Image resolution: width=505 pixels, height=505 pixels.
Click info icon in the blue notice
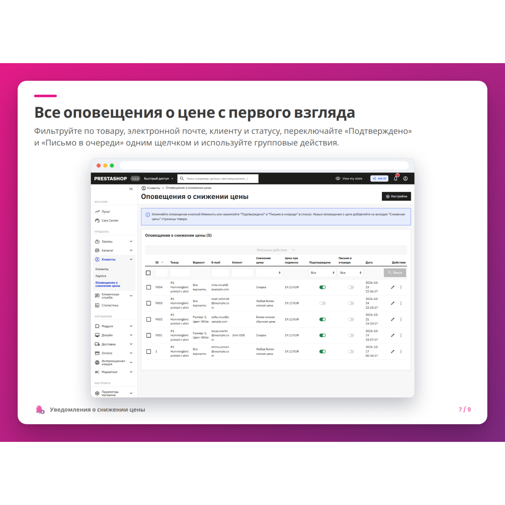tap(148, 215)
